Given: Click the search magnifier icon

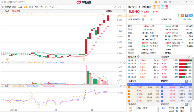Looking at the screenshot, I should pyautogui.click(x=2, y=2).
